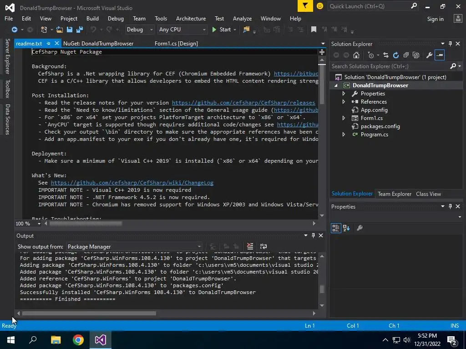Open the CefSharp wiki ChangeLog link

(x=132, y=183)
